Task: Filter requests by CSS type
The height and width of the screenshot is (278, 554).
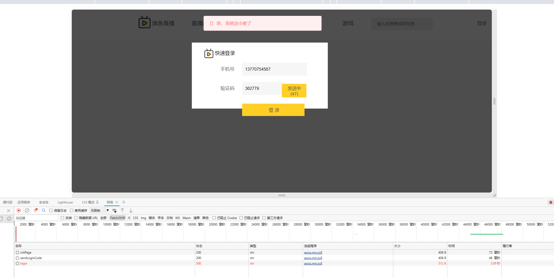Action: tap(136, 218)
